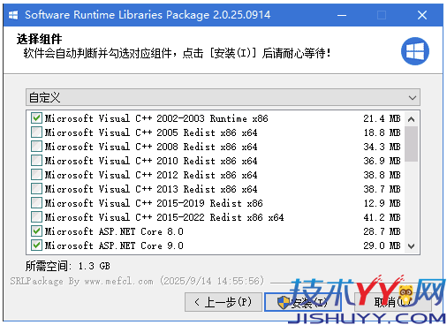The width and height of the screenshot is (447, 325).
Task: Click the round blue Windows logo badge
Action: tap(415, 51)
